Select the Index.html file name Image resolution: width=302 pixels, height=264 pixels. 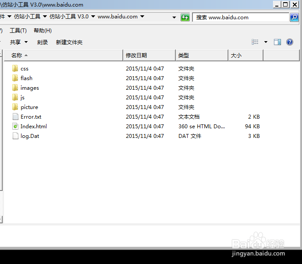(x=34, y=127)
